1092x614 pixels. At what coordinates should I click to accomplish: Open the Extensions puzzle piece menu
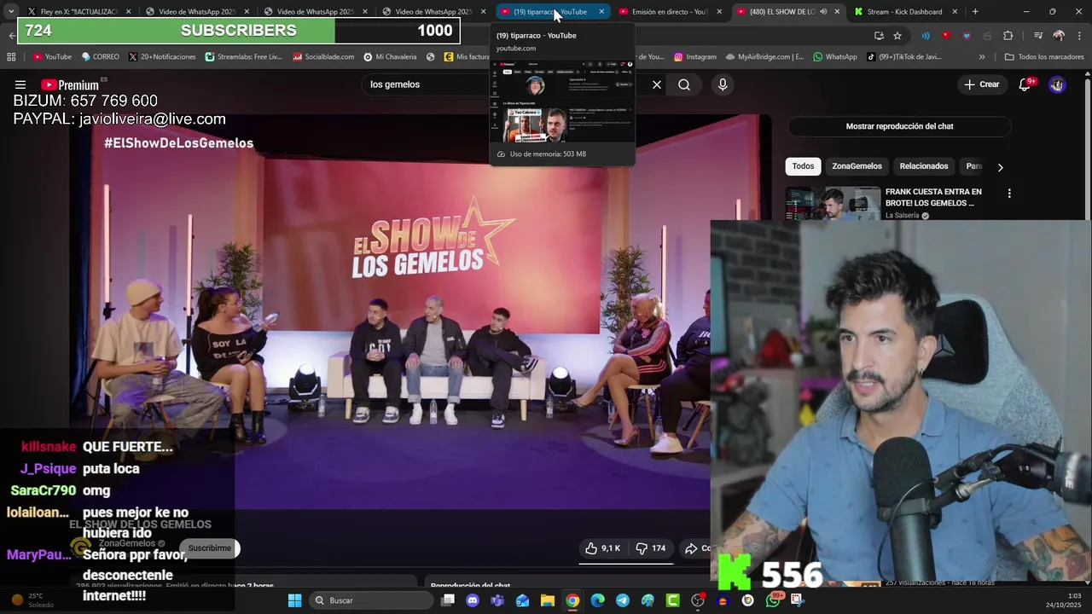point(1008,36)
